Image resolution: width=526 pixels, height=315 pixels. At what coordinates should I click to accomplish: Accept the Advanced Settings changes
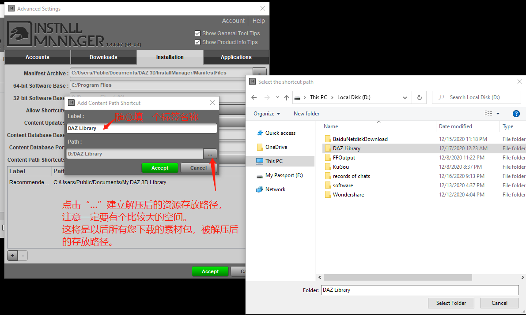210,271
